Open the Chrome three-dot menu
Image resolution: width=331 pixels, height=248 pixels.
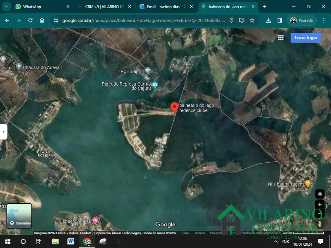(x=324, y=20)
